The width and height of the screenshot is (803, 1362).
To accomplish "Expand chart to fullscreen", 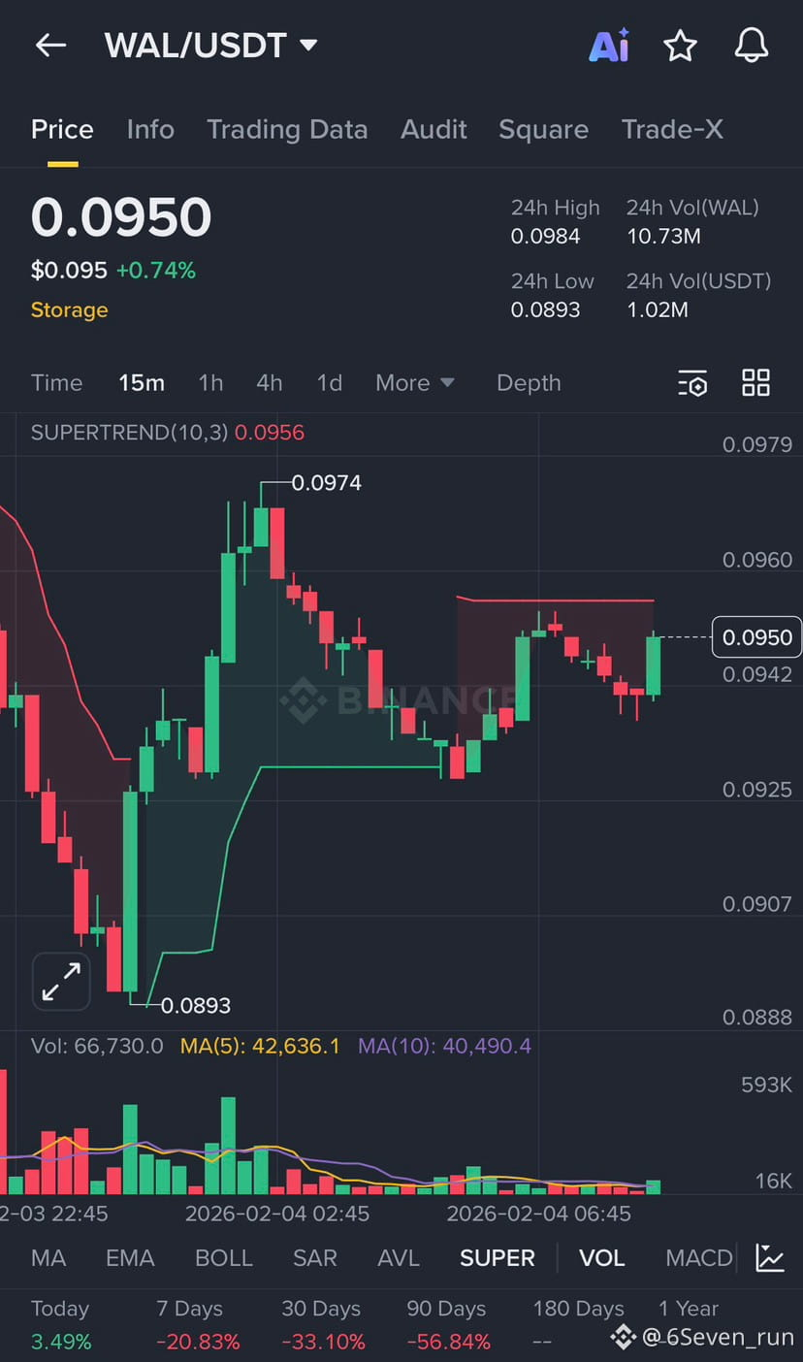I will (61, 981).
